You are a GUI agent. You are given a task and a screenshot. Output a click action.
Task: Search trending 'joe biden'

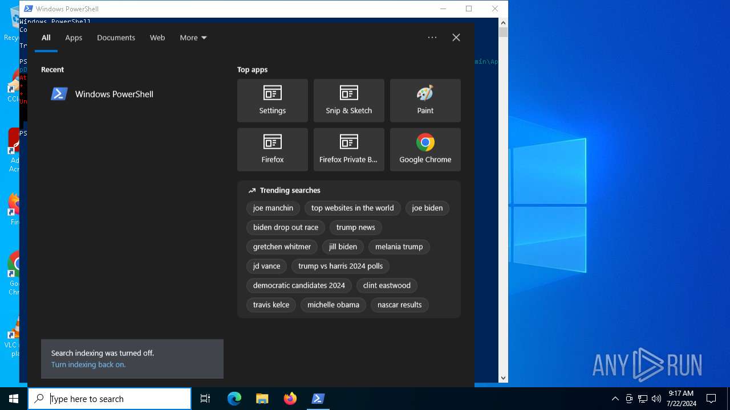(427, 208)
